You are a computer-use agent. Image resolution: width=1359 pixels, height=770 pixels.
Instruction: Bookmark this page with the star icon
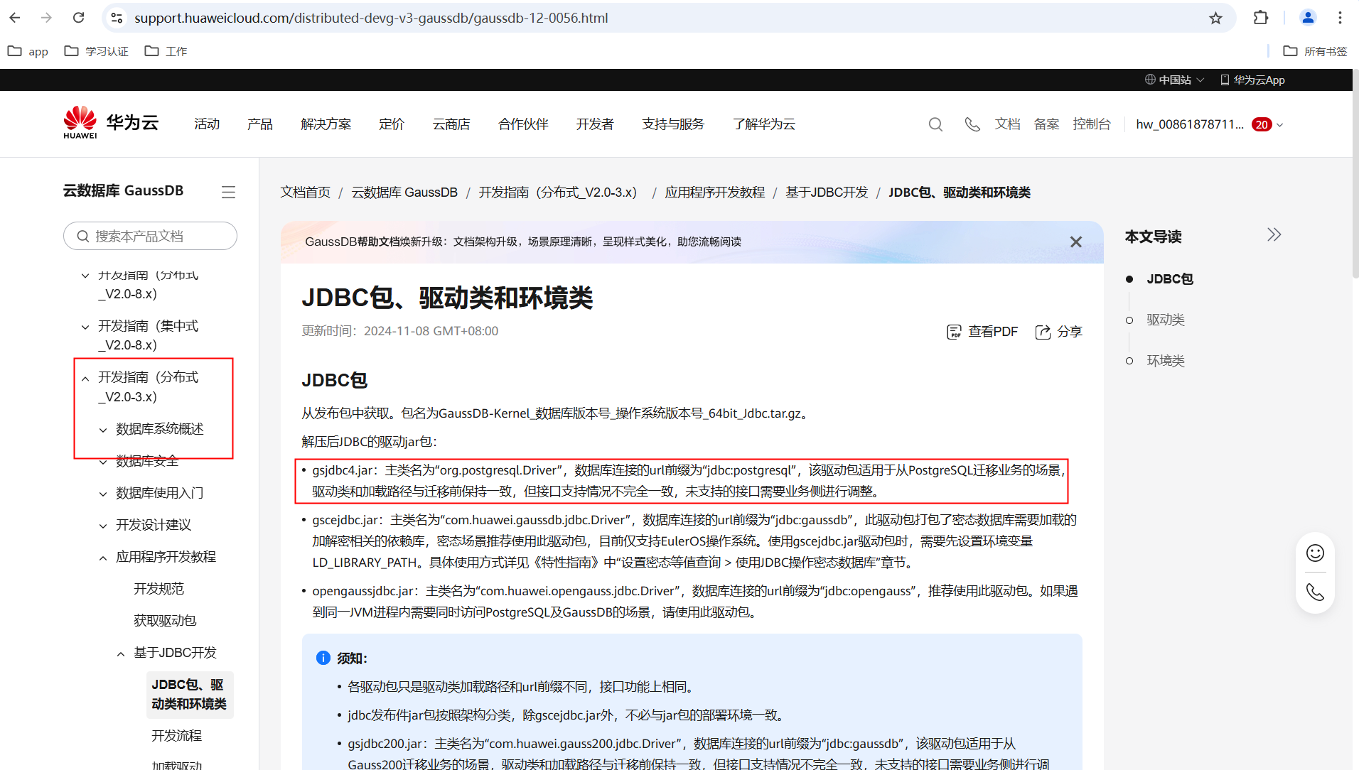point(1215,18)
